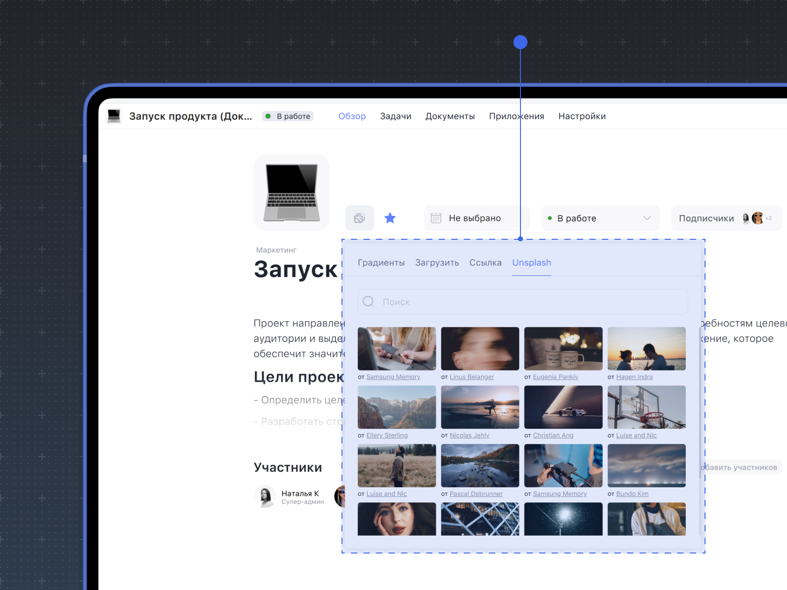Click the Ellery Sterling author link
Image resolution: width=787 pixels, height=590 pixels.
[386, 435]
